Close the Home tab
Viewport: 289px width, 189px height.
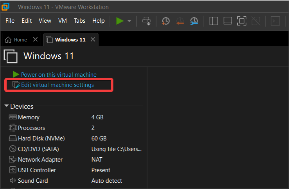pyautogui.click(x=35, y=39)
